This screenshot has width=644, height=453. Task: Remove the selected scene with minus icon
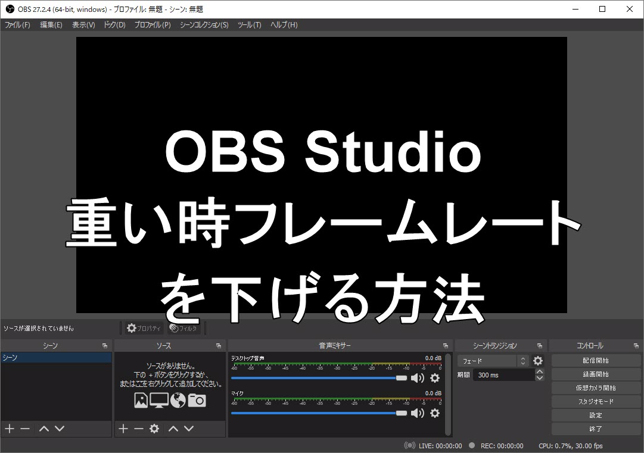[x=25, y=429]
